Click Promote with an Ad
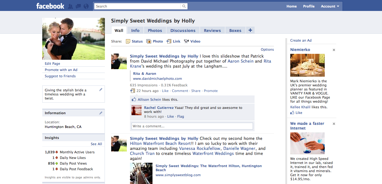Viewport: 382px width, 184px height. [61, 70]
